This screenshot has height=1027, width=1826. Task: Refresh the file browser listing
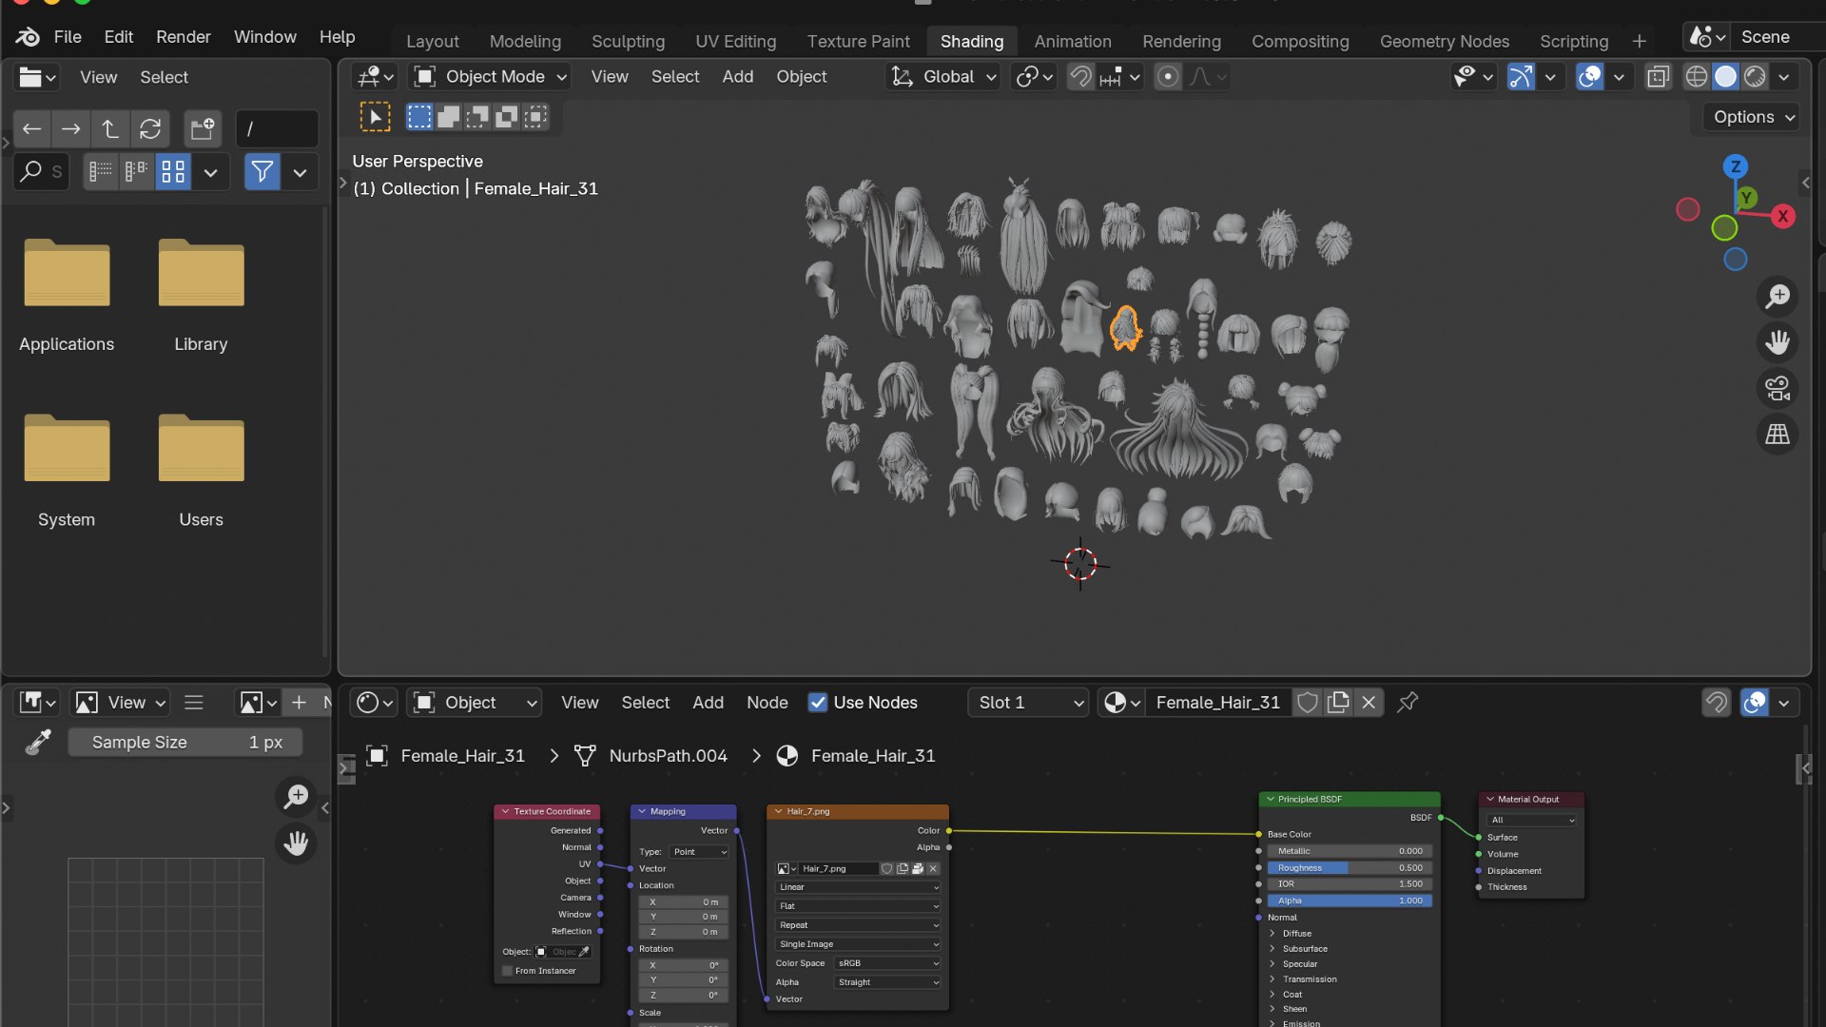point(150,129)
